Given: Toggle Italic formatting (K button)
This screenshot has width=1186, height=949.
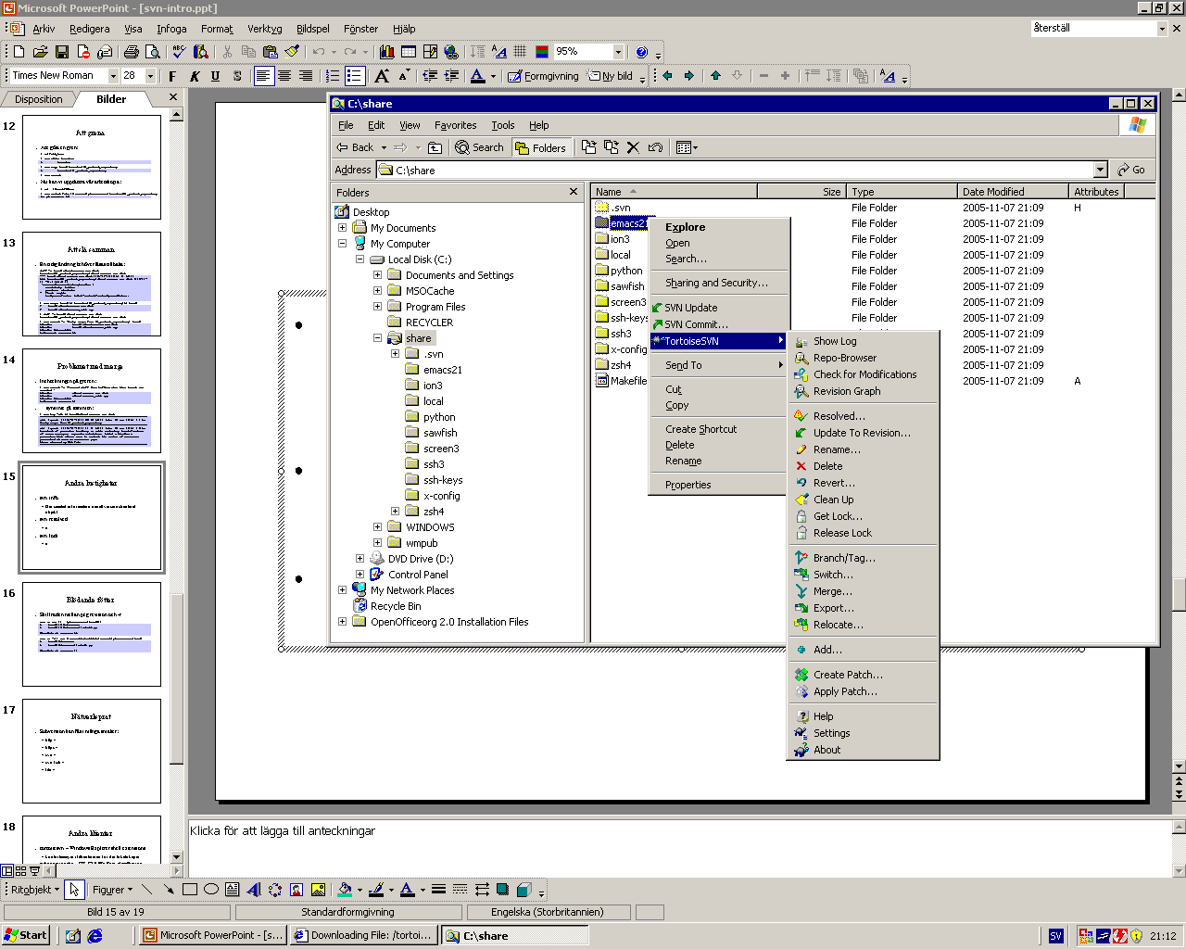Looking at the screenshot, I should (195, 76).
